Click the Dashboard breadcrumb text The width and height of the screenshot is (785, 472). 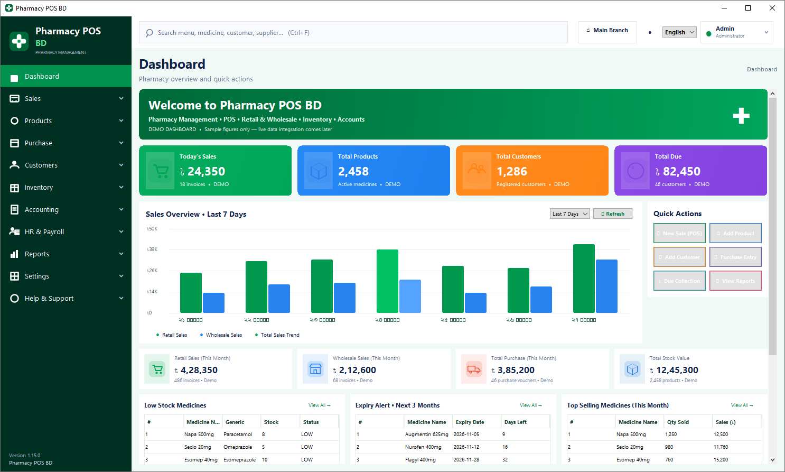tap(762, 69)
